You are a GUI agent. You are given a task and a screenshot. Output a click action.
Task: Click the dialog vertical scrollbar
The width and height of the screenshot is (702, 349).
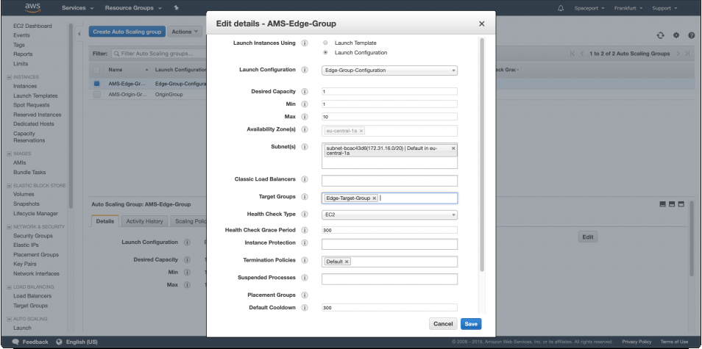click(482, 154)
